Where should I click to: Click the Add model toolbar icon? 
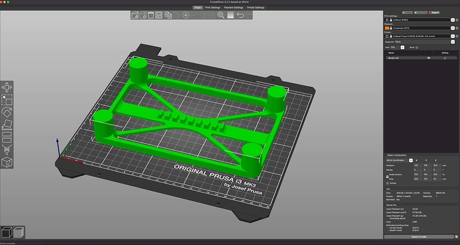click(135, 15)
